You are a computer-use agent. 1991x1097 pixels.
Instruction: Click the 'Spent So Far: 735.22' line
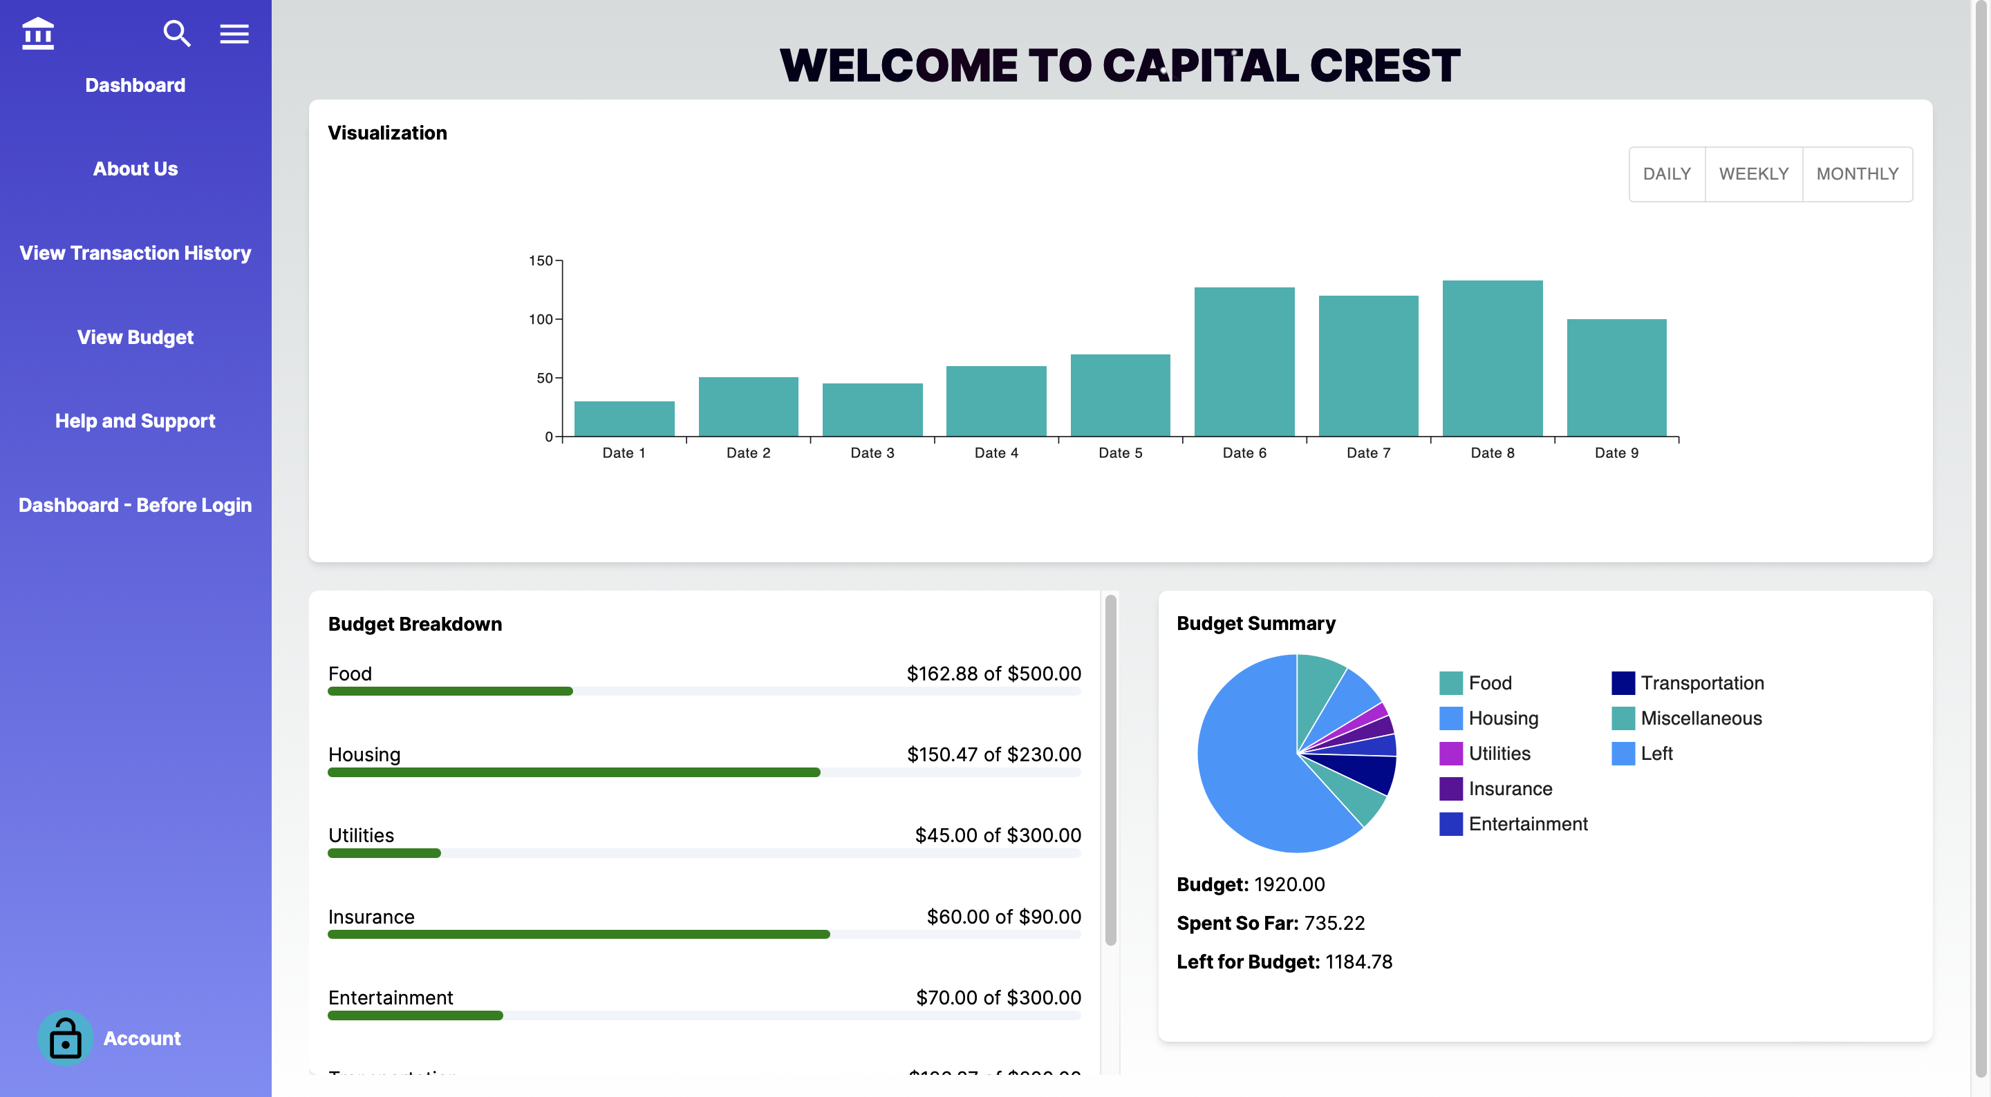[1271, 922]
